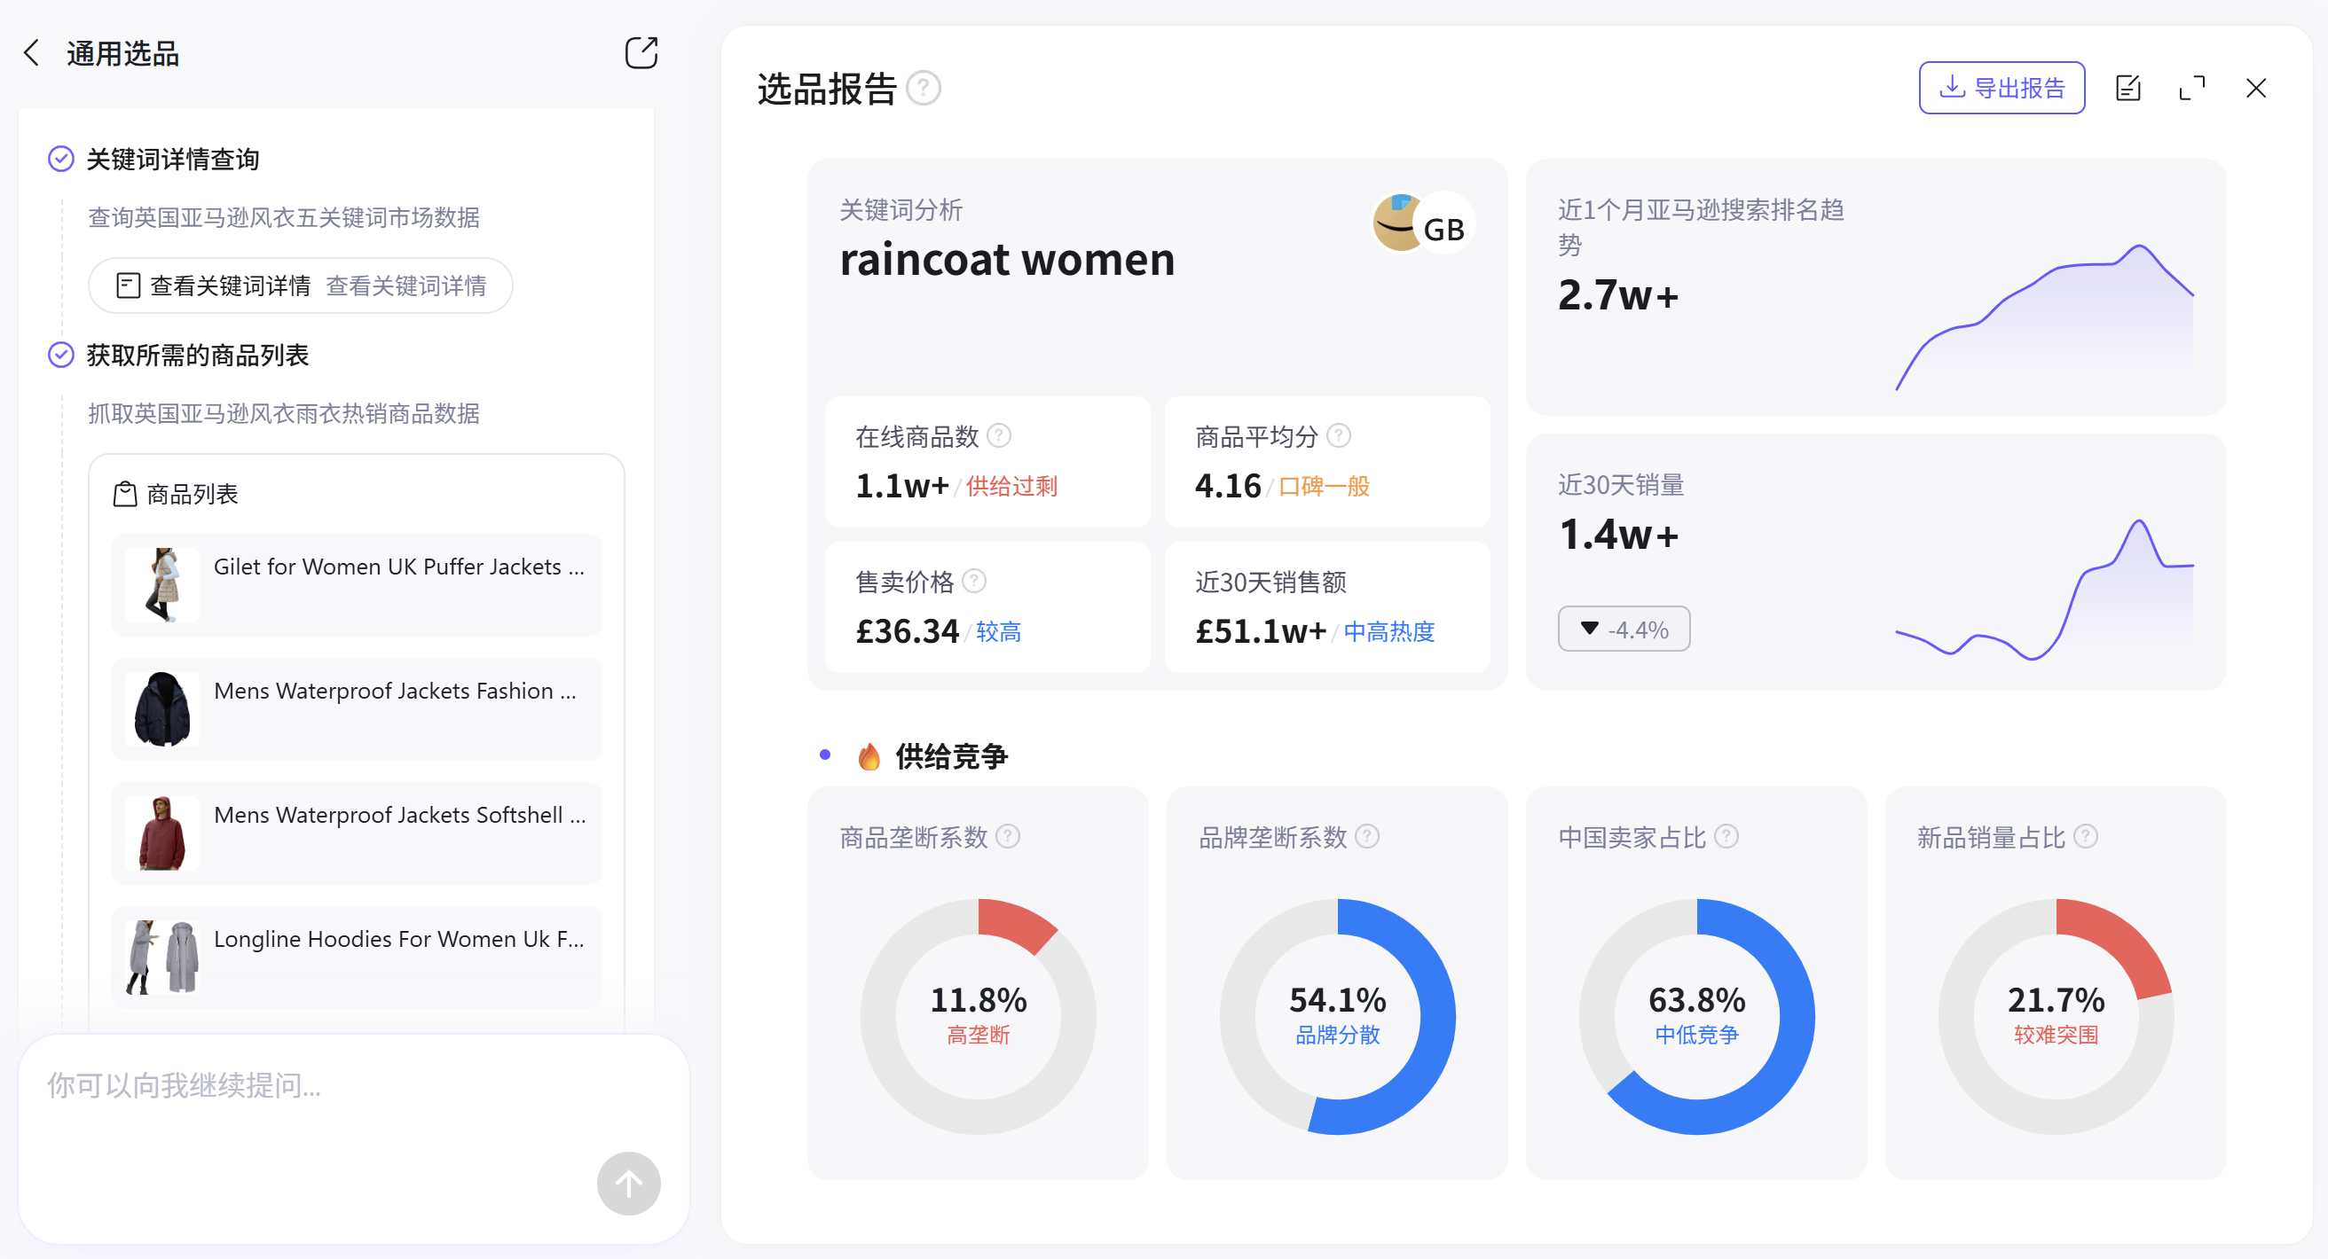
Task: Expand report to fullscreen
Action: 2190,88
